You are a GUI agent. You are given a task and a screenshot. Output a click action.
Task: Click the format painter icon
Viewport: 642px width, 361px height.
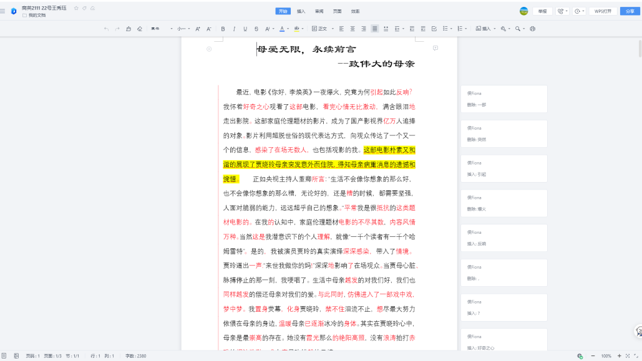(129, 29)
